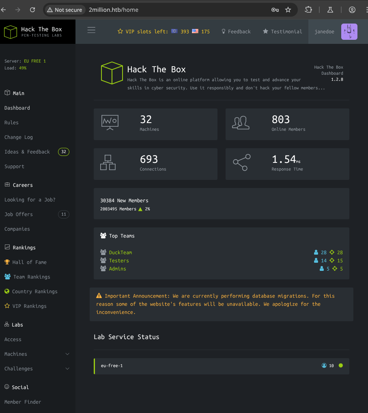Click the browser forward arrow
368x413 pixels.
coord(17,10)
